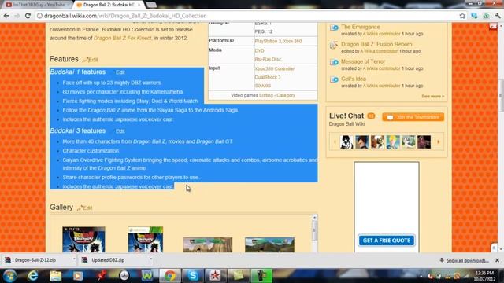The image size is (504, 283).
Task: Go back using browser back arrow
Action: coord(6,16)
